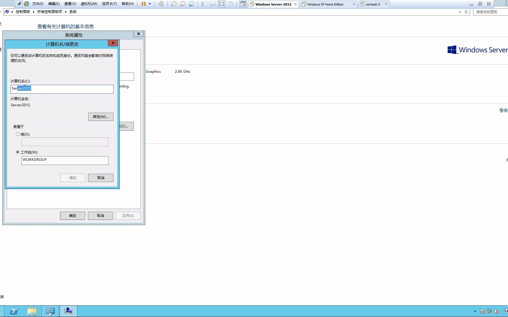Select the 域(D) radio button
The width and height of the screenshot is (508, 317).
point(18,134)
